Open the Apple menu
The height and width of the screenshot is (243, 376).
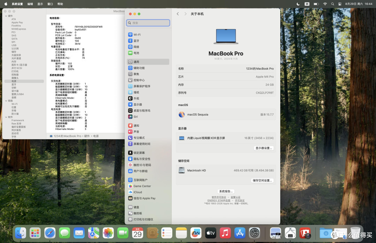[x=6, y=4]
